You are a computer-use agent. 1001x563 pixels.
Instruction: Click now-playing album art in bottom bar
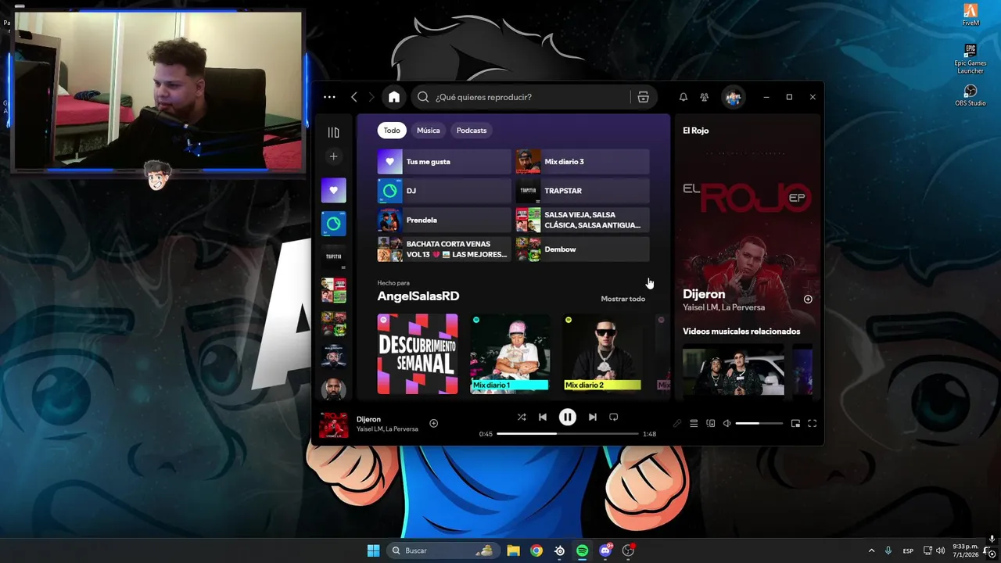point(333,425)
